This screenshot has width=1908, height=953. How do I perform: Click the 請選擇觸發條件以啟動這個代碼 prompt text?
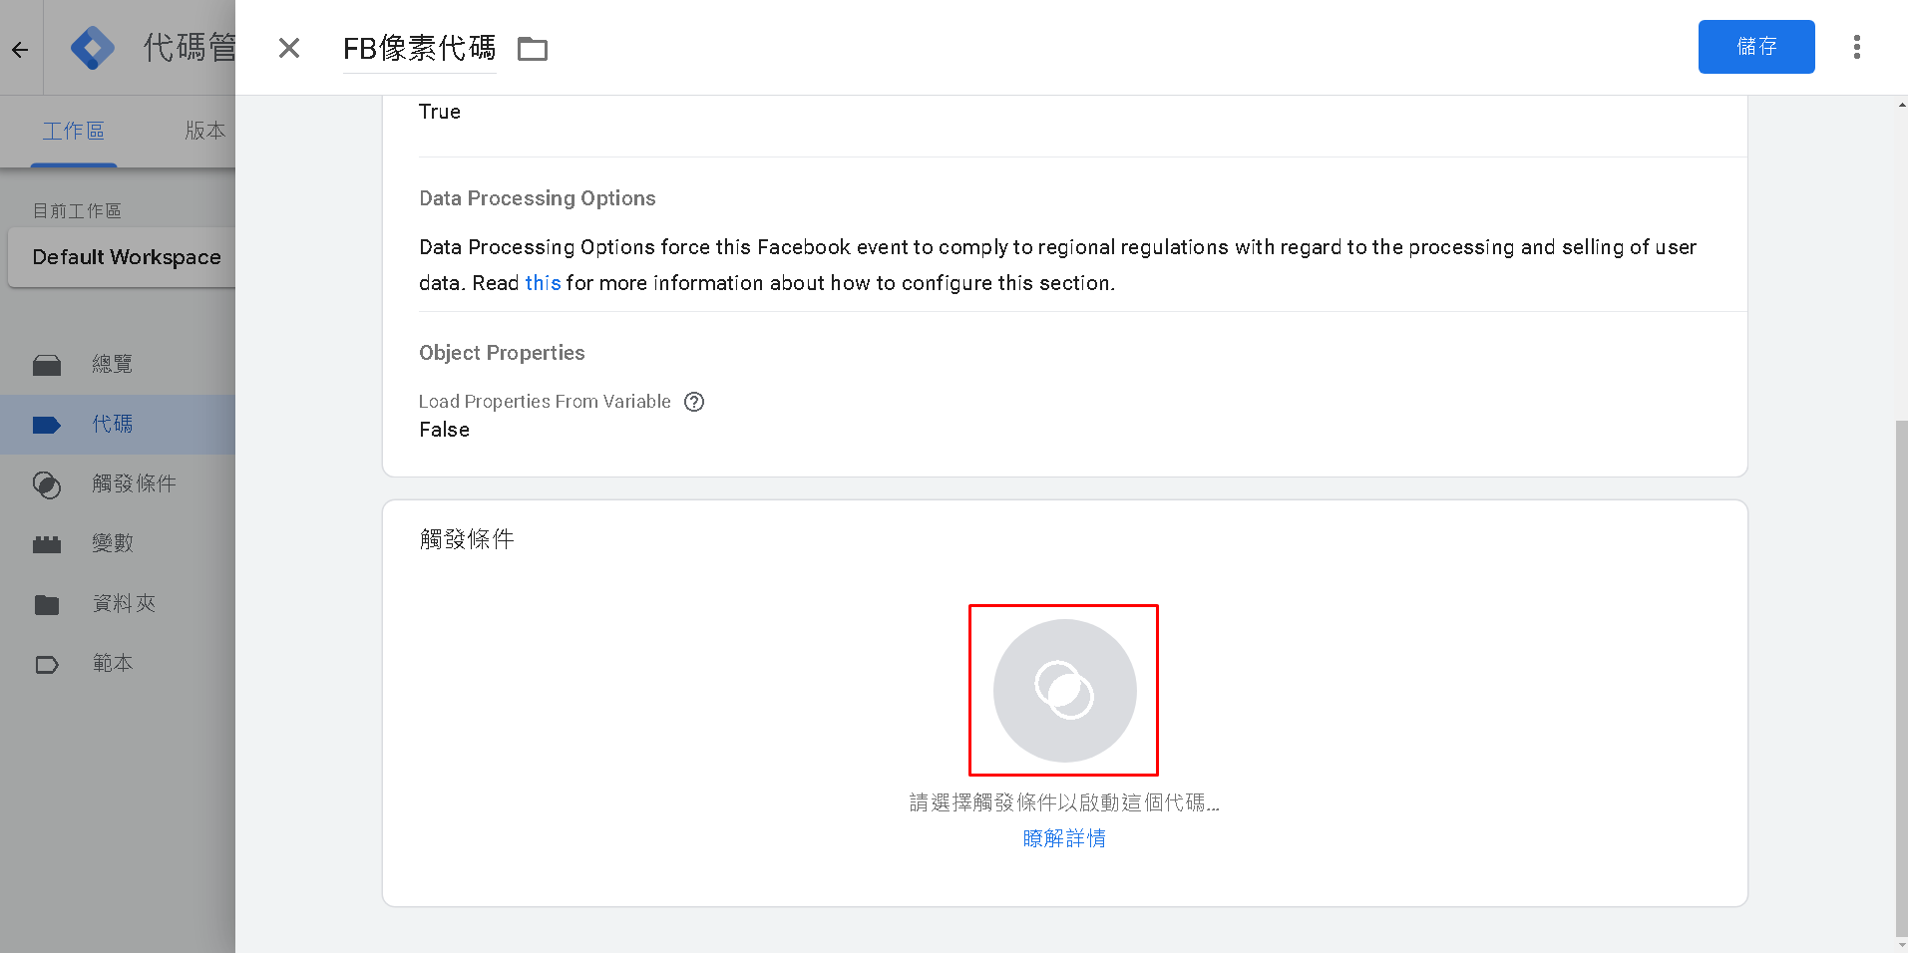(1064, 802)
